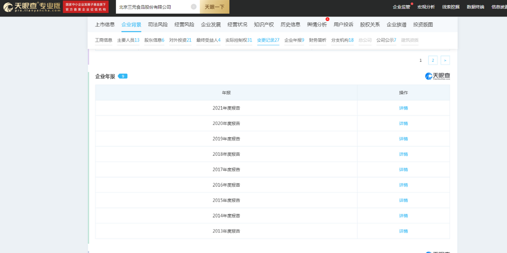The height and width of the screenshot is (253, 507).
Task: Open 详情 for the 2021年度报告
Action: point(403,108)
